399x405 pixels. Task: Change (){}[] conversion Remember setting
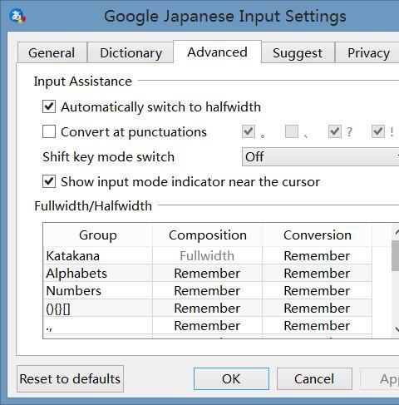tap(317, 309)
